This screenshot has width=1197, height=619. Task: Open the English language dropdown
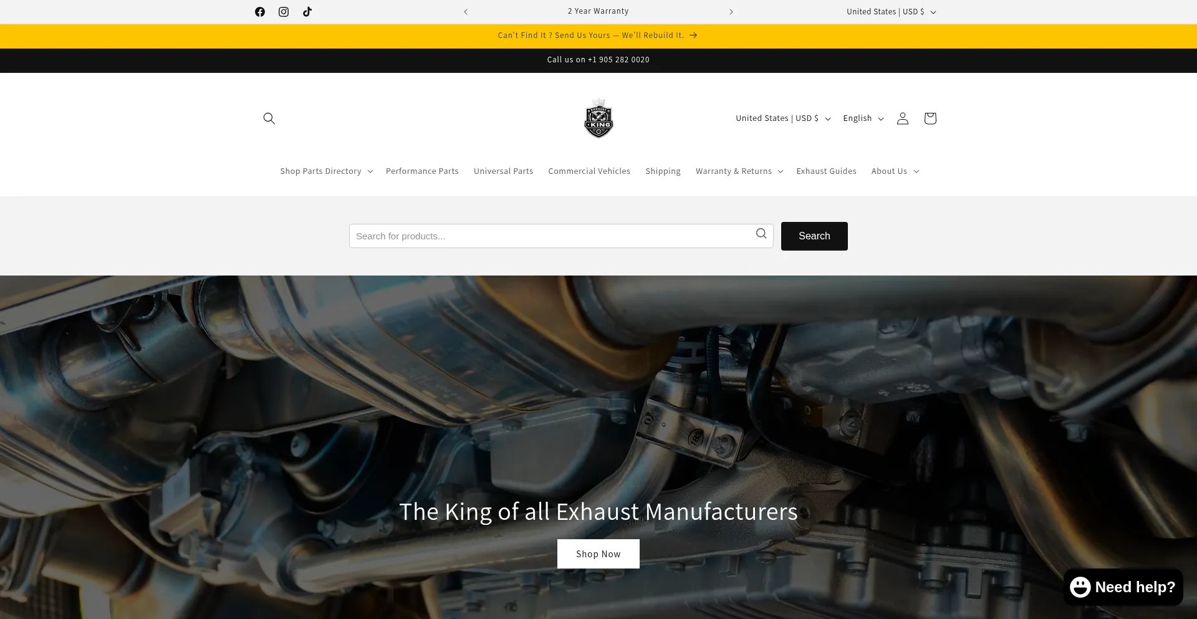tap(863, 118)
